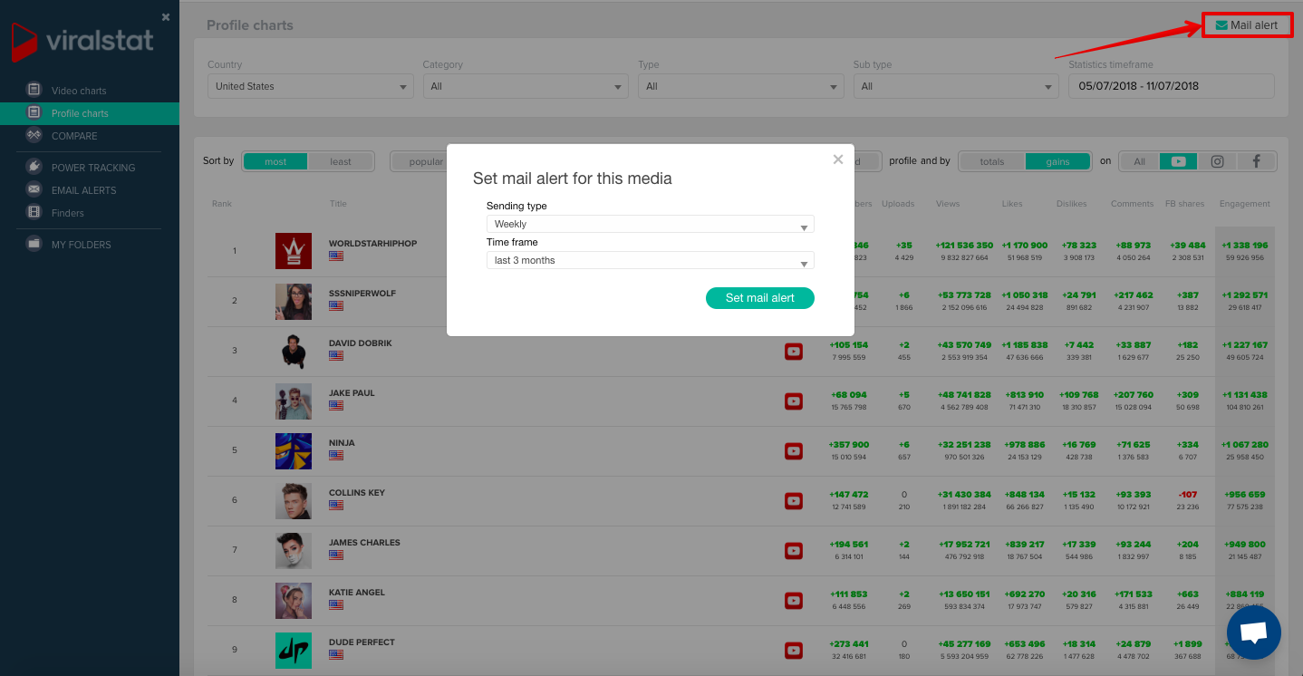Click the Email Alerts envelope icon
The width and height of the screenshot is (1303, 676).
pyautogui.click(x=34, y=189)
